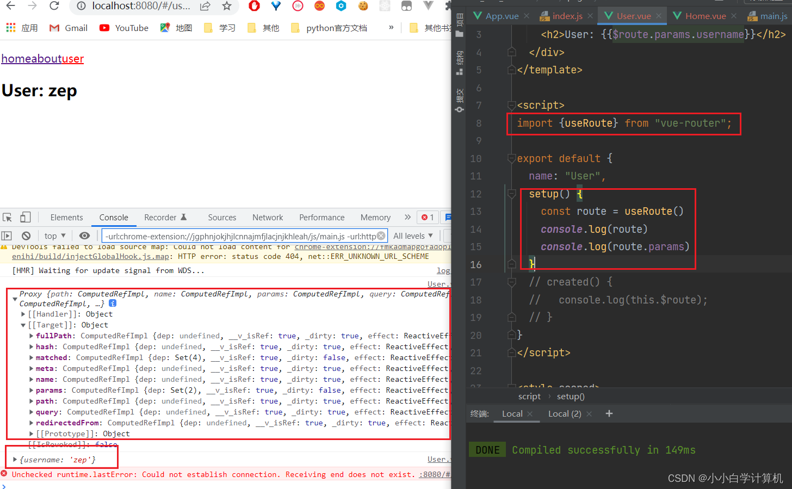792x489 pixels.
Task: Expand the query ComputedRefImpl property
Action: coord(31,412)
